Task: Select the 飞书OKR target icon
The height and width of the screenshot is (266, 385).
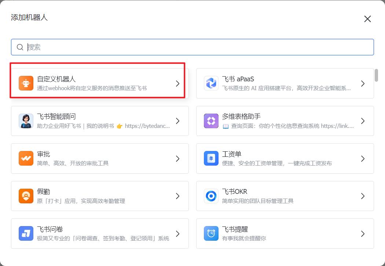Action: (x=211, y=196)
